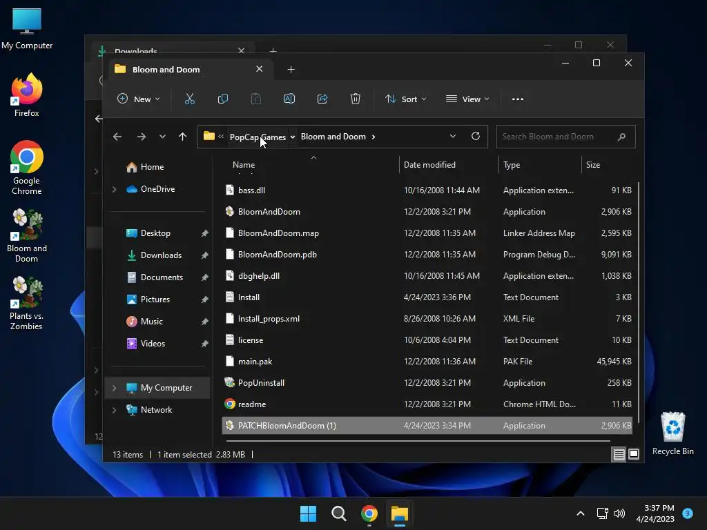Click the Cut scissors icon in toolbar
The width and height of the screenshot is (707, 530).
tap(190, 99)
